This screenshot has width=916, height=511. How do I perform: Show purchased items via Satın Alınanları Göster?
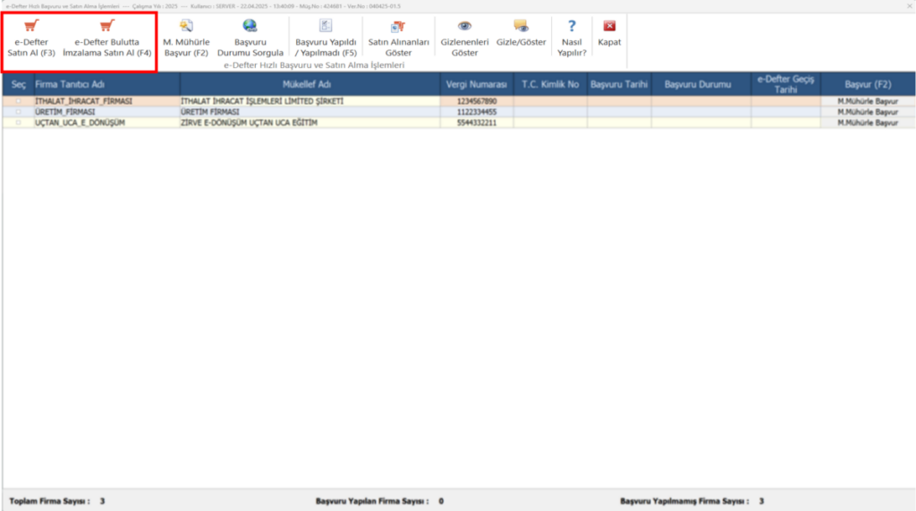(x=398, y=38)
